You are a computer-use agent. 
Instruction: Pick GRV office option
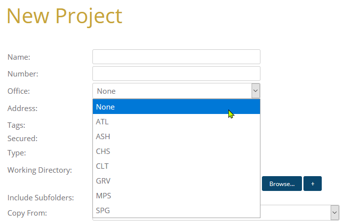(x=176, y=181)
